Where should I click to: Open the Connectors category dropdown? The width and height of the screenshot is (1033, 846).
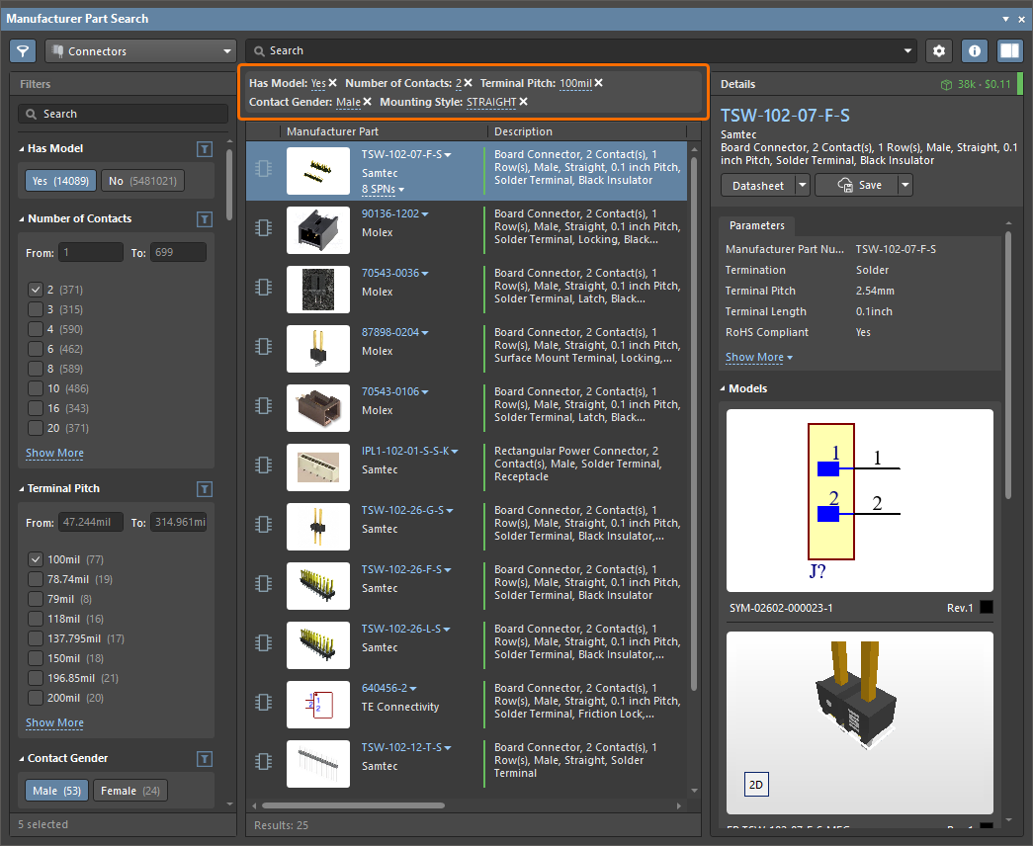[139, 51]
